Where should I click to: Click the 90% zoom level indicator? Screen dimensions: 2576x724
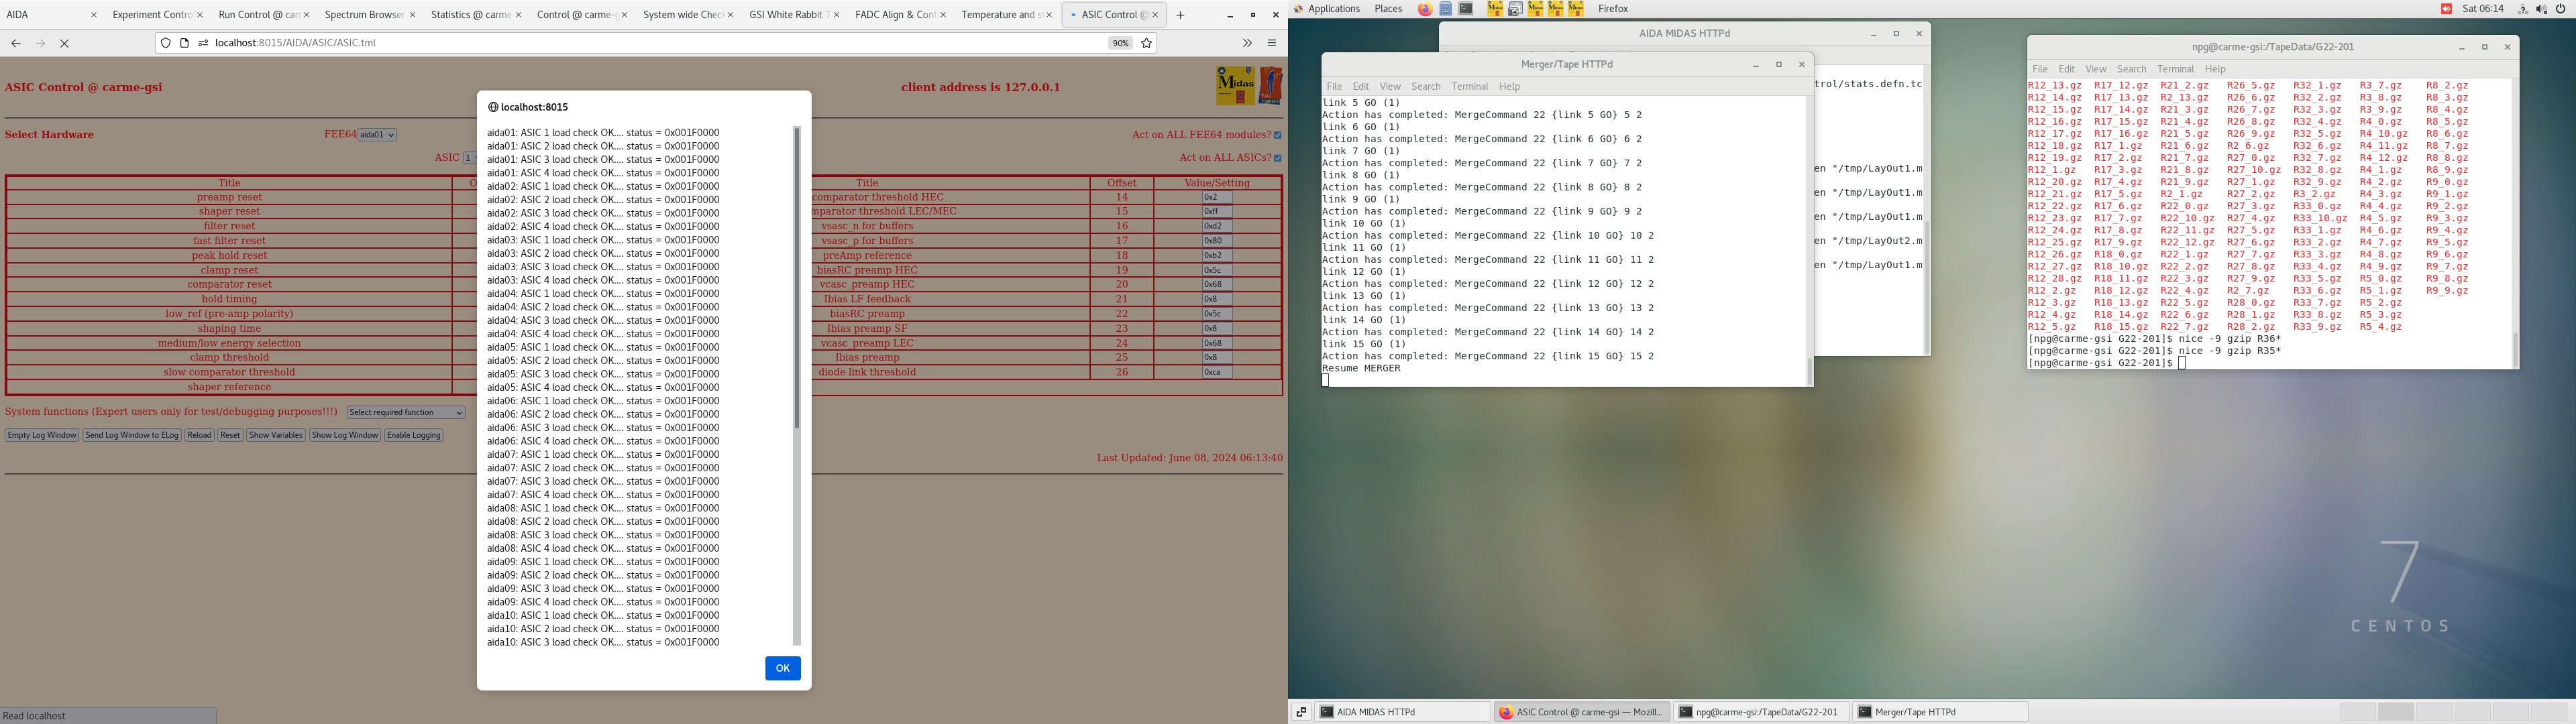pos(1120,43)
